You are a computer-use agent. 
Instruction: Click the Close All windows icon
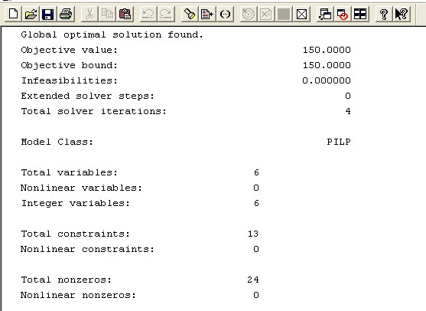pos(343,14)
